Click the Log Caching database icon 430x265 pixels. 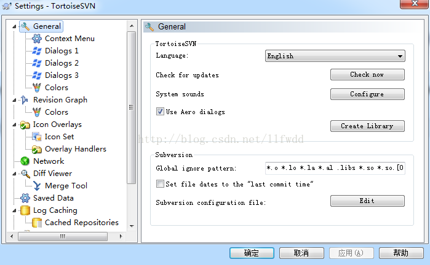coord(25,210)
